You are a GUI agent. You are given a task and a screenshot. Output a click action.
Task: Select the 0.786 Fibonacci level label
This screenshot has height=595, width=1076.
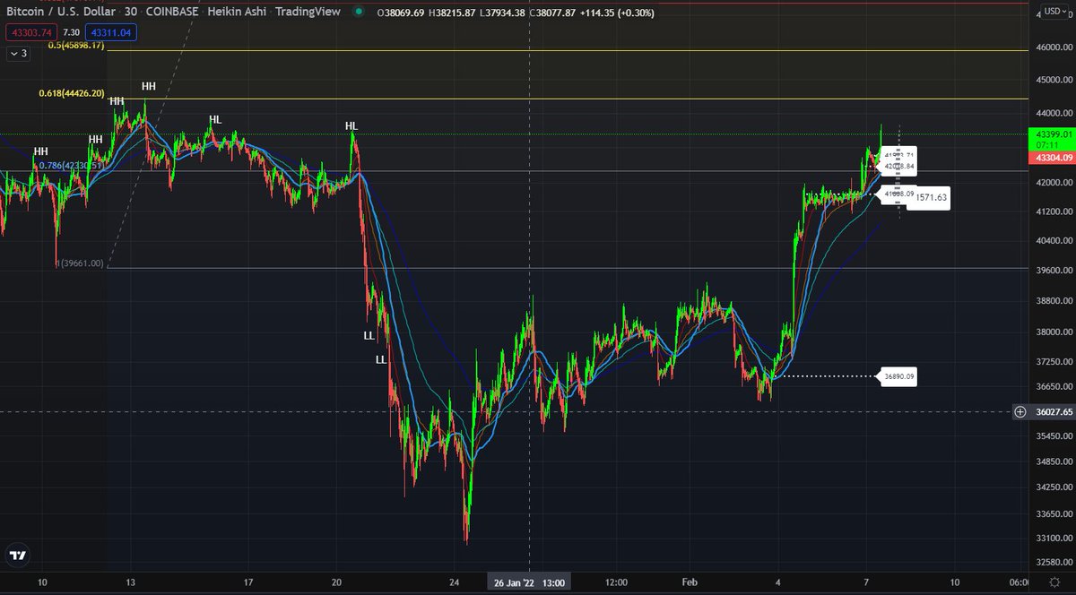[73, 165]
